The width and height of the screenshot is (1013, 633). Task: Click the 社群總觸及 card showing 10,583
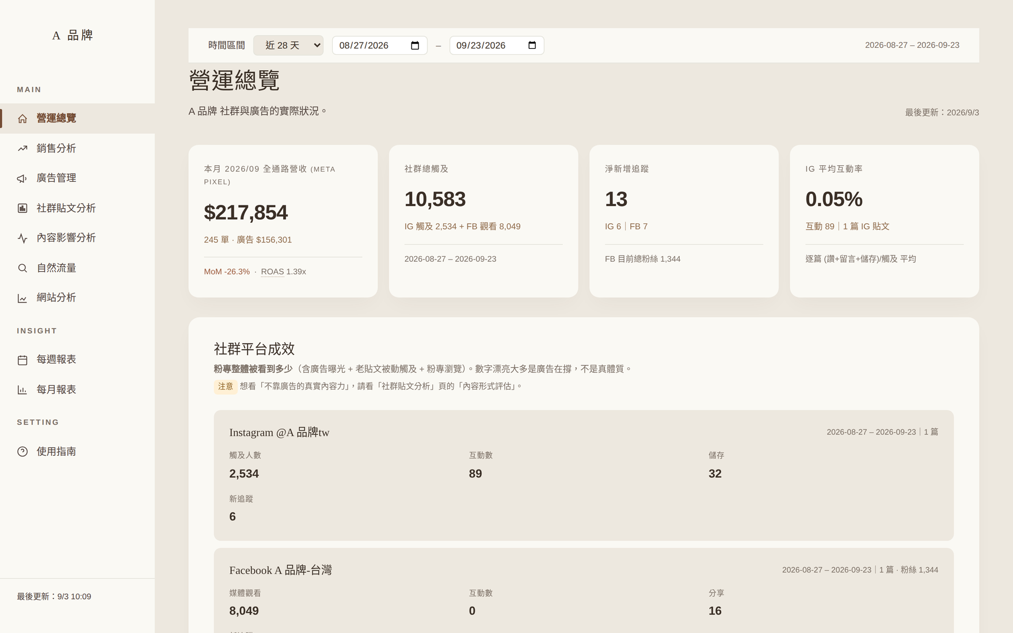483,221
